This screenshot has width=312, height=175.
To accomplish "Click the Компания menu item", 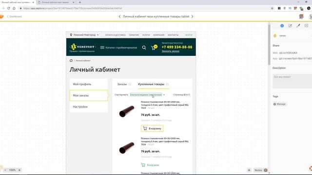I will (158, 35).
